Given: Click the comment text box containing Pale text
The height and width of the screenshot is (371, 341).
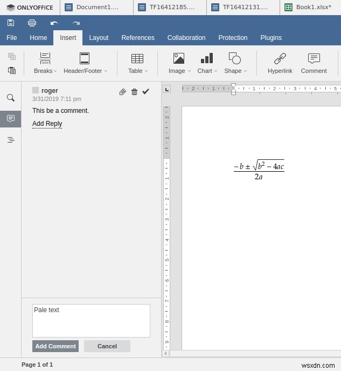Looking at the screenshot, I should coord(91,321).
